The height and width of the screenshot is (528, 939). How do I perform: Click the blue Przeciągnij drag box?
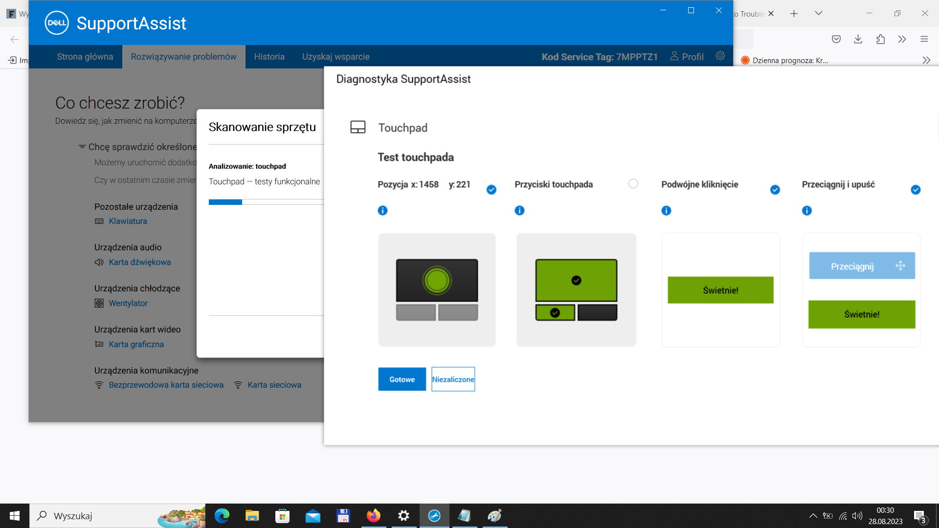click(x=862, y=266)
